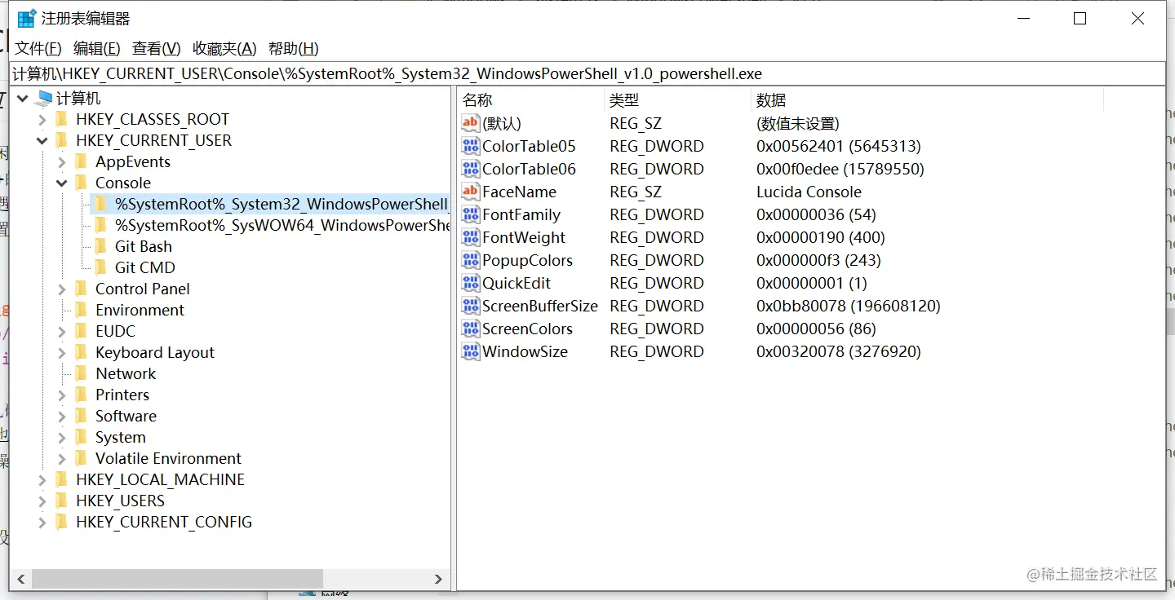1175x600 pixels.
Task: Click the data 0x00000001 (1)
Action: 811,283
